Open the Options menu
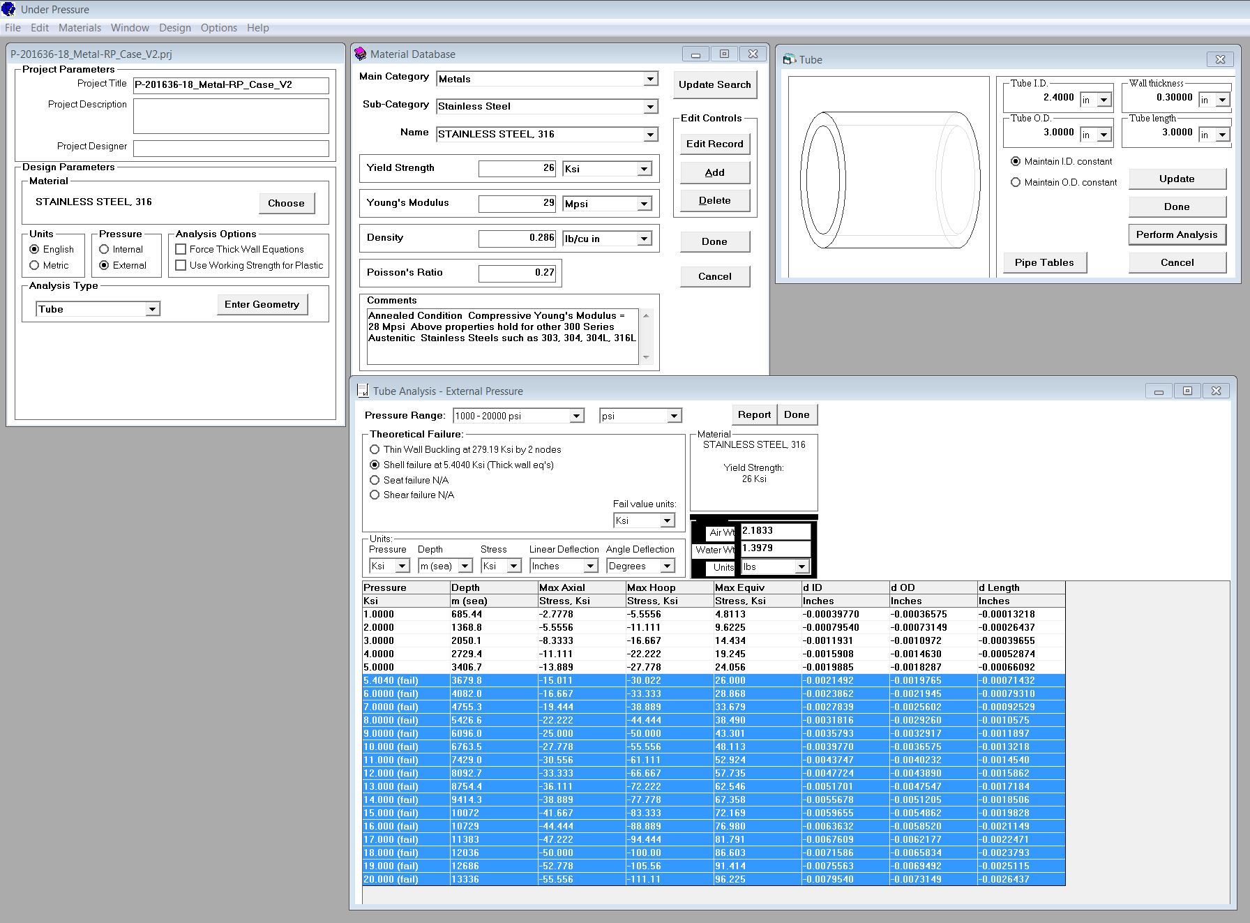The height and width of the screenshot is (923, 1250). tap(219, 28)
